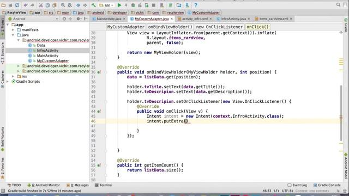
Task: Switch to activity_infro.xml tab
Action: click(x=195, y=19)
